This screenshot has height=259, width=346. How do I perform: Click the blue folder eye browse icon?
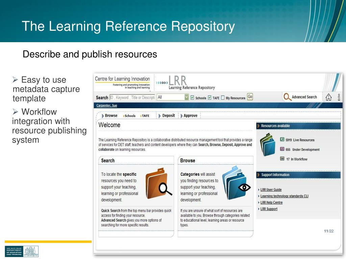click(x=236, y=183)
